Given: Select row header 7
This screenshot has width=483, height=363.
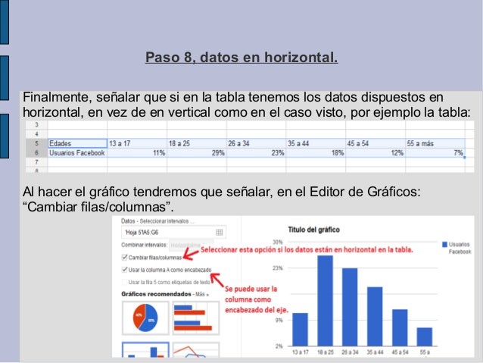Looking at the screenshot, I should pos(36,162).
